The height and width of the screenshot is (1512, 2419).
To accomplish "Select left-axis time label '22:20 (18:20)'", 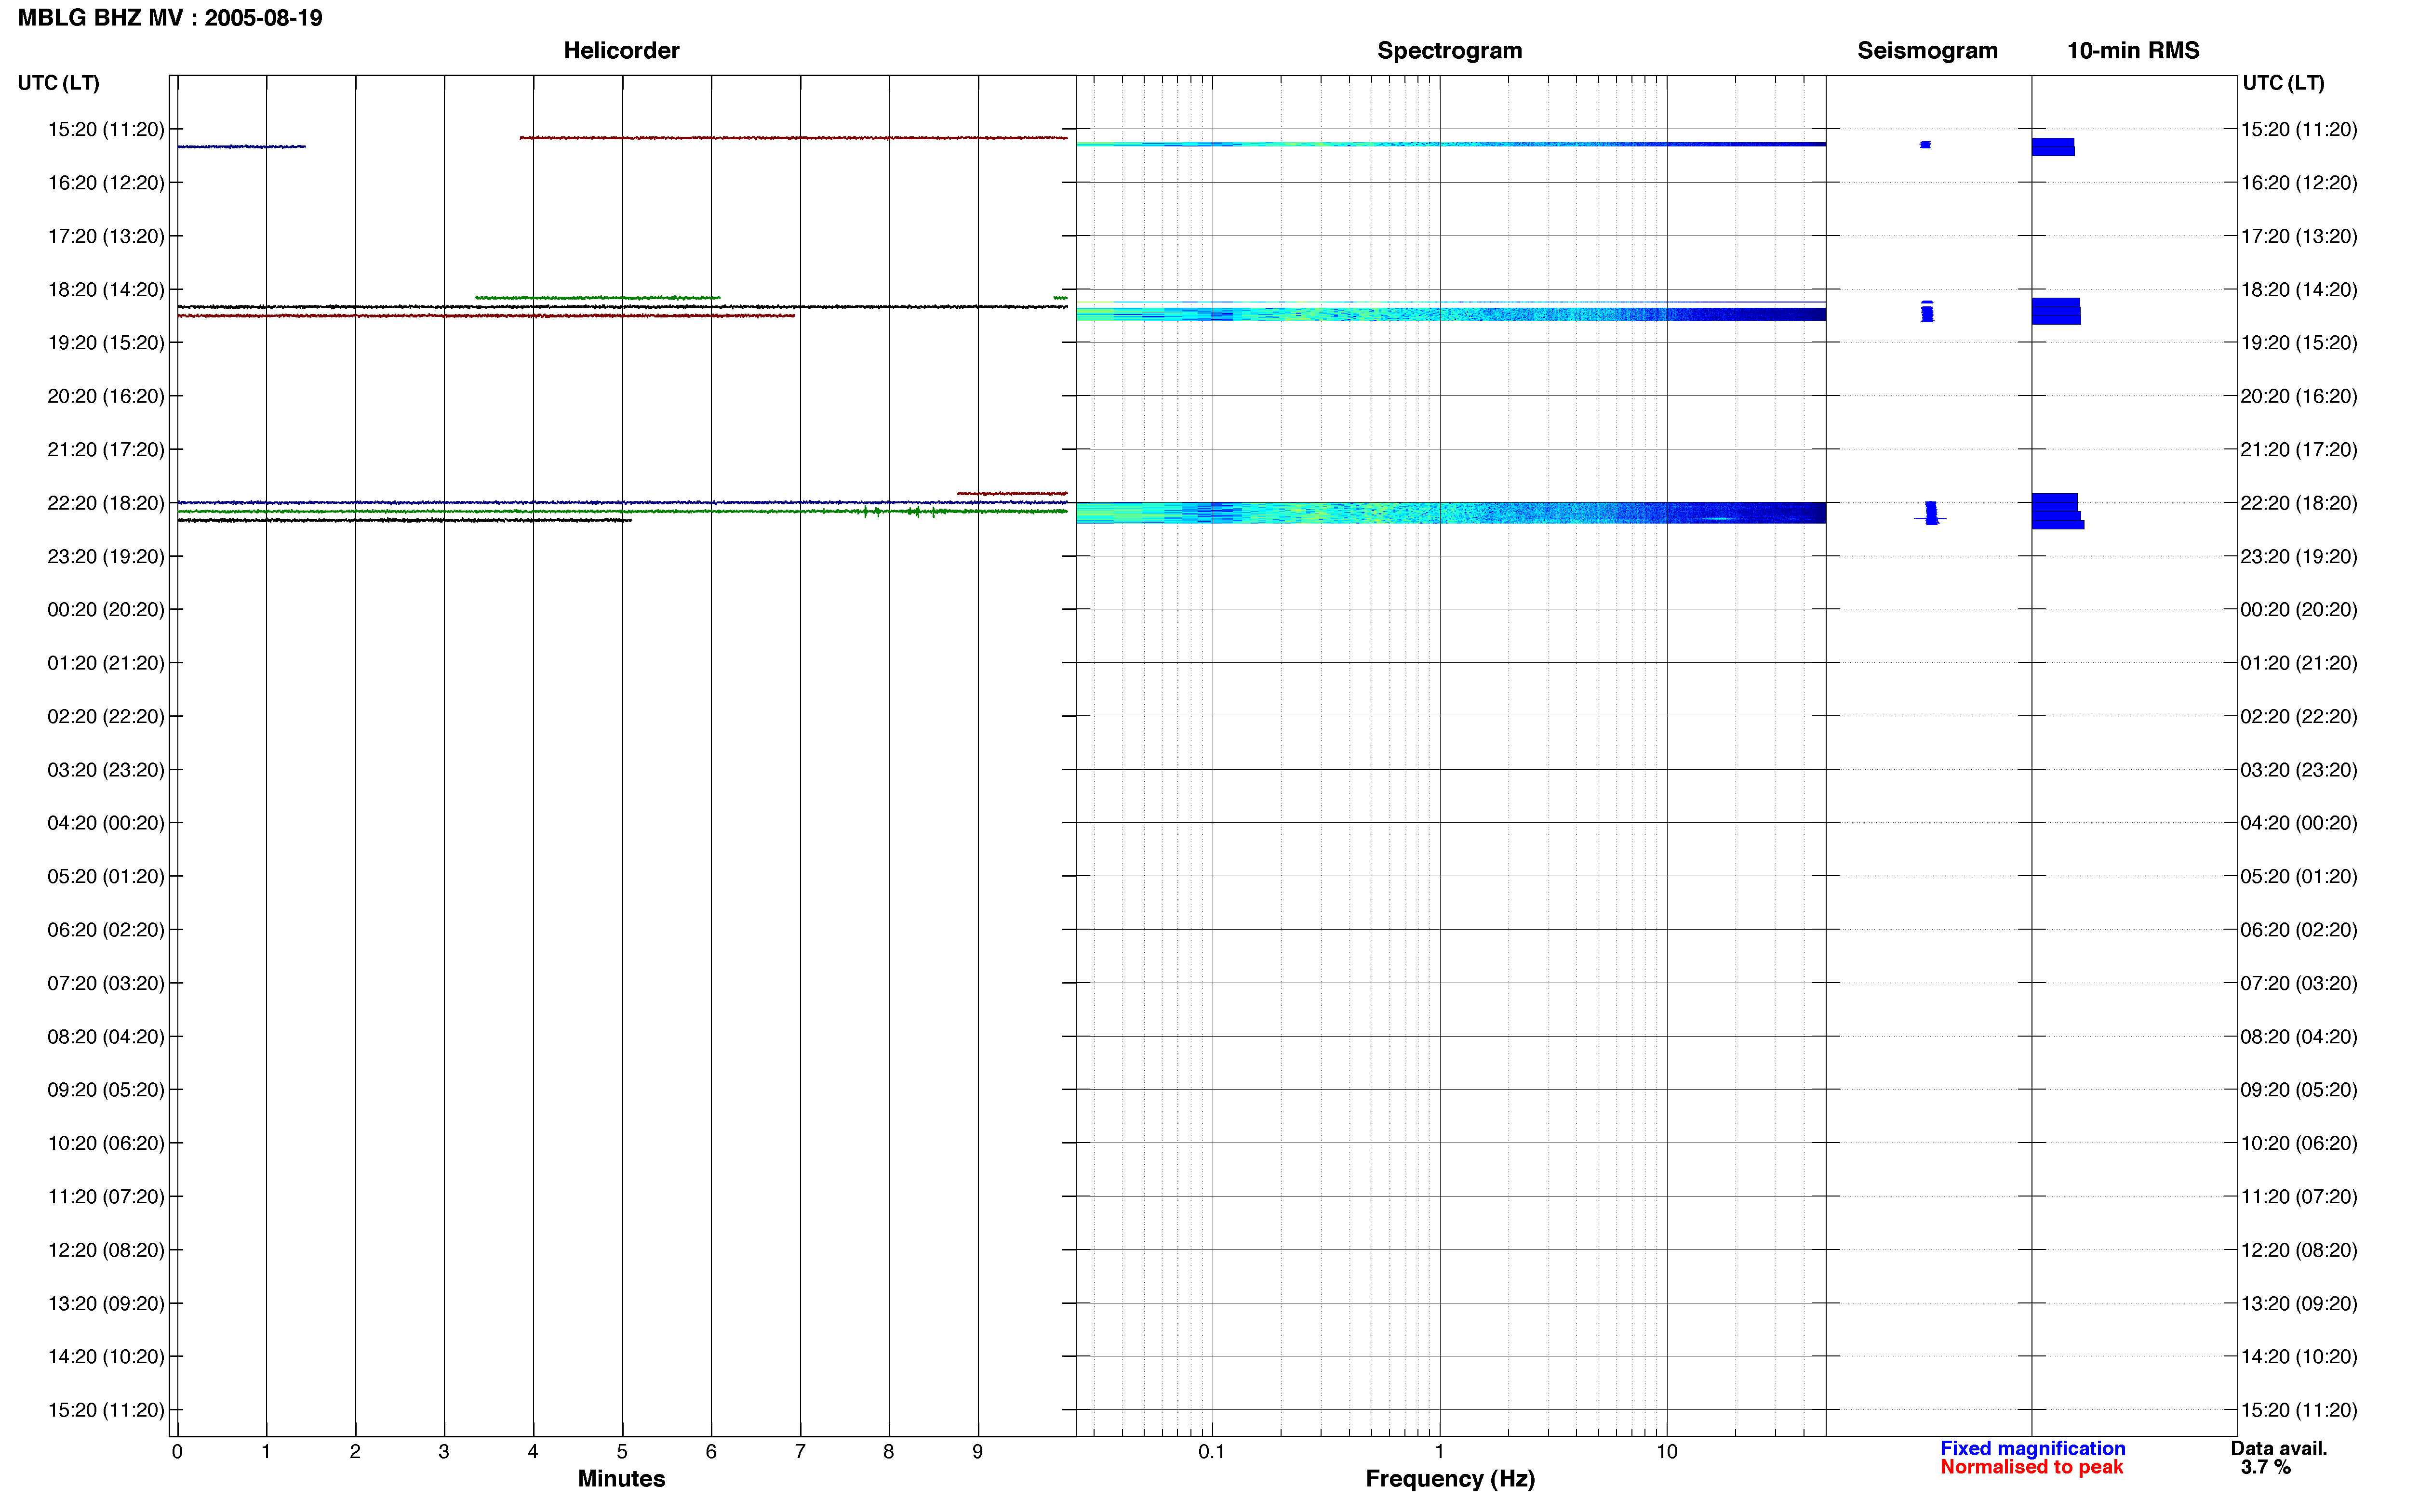I will point(105,503).
